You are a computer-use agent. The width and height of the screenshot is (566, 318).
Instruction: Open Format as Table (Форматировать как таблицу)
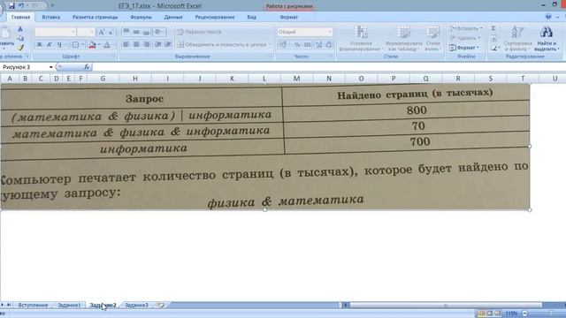point(404,38)
